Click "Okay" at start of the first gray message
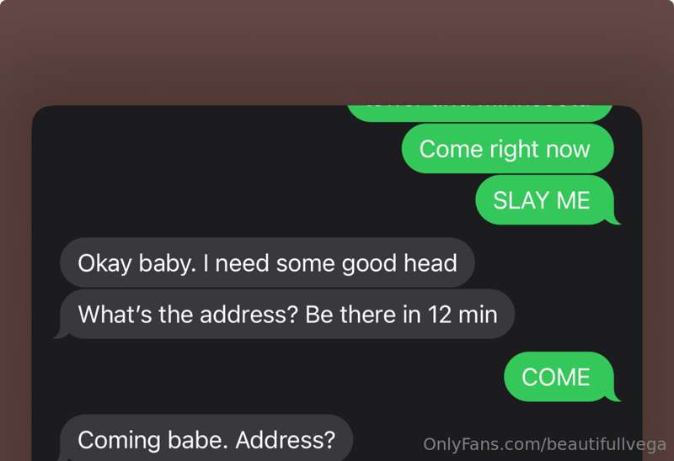 click(x=104, y=263)
